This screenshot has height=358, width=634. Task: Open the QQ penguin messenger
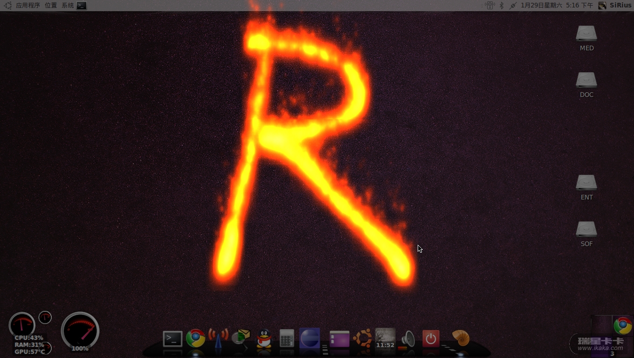tap(264, 339)
